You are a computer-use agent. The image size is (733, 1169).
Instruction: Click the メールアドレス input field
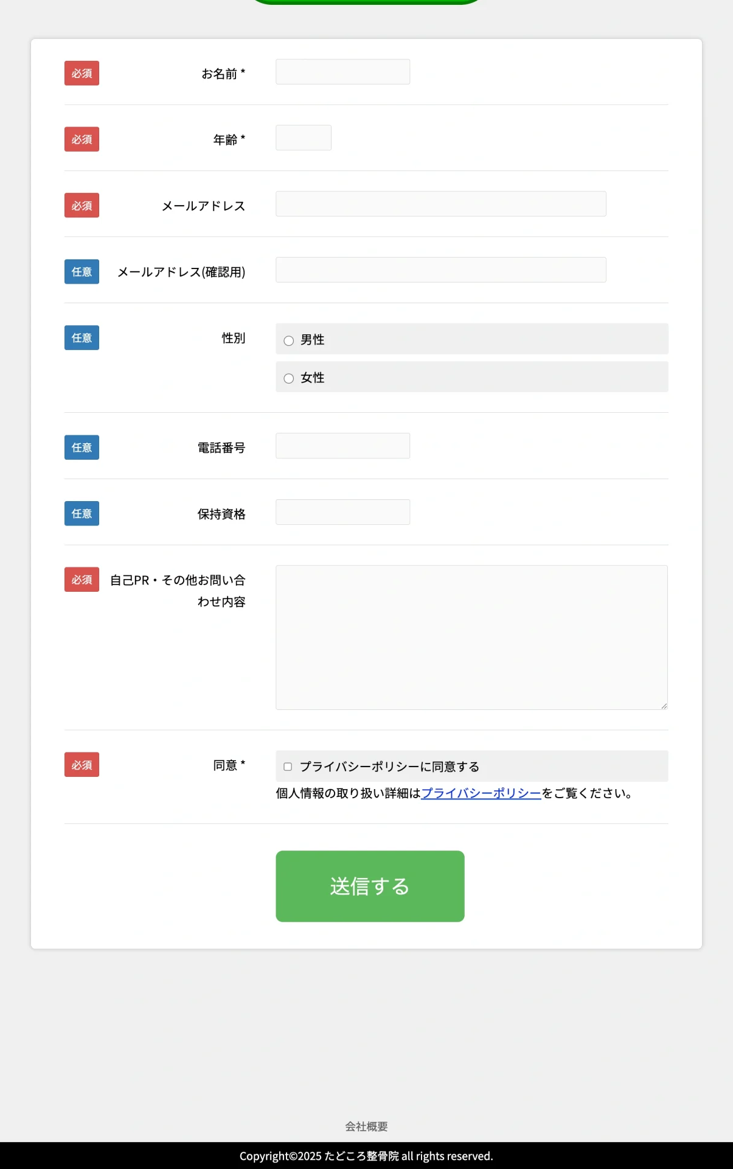(440, 203)
